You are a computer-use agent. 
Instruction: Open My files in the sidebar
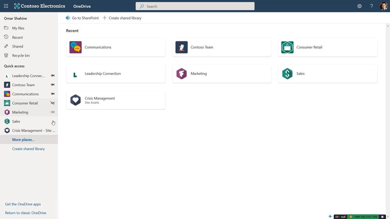point(29,28)
